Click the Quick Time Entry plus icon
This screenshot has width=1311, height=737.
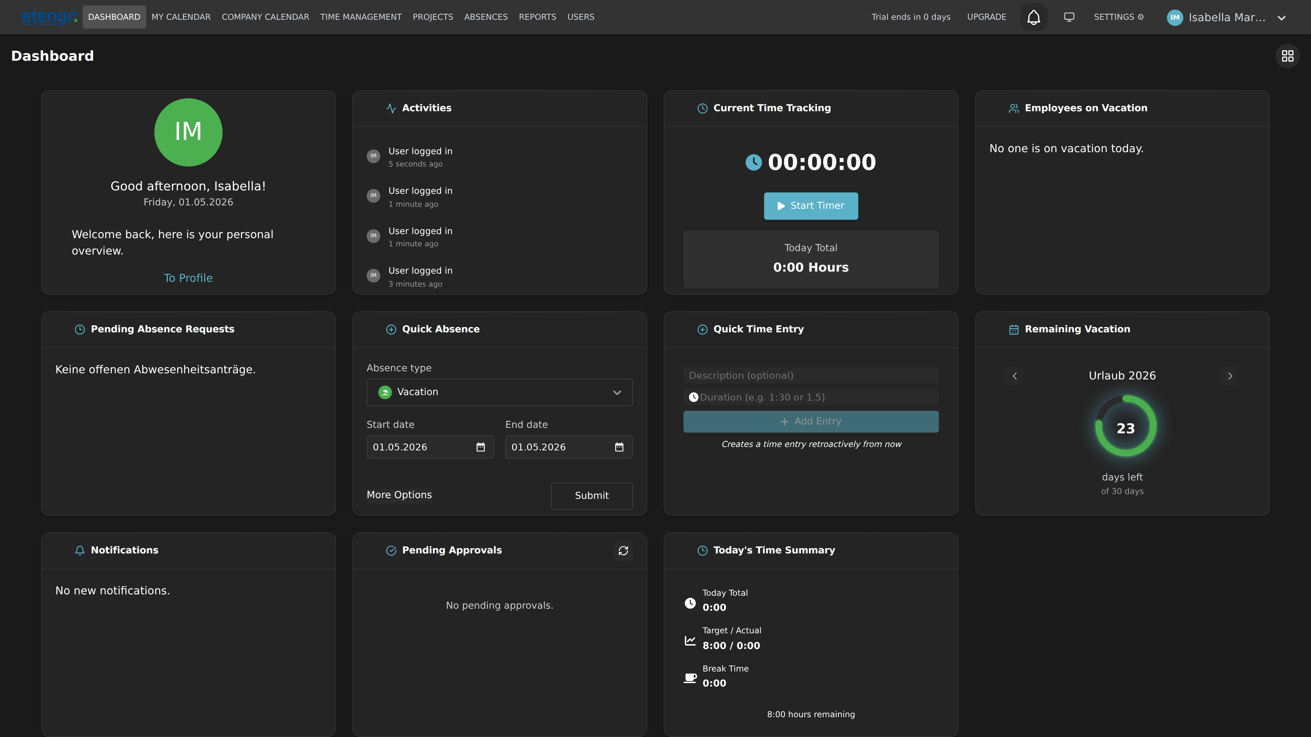(x=702, y=330)
